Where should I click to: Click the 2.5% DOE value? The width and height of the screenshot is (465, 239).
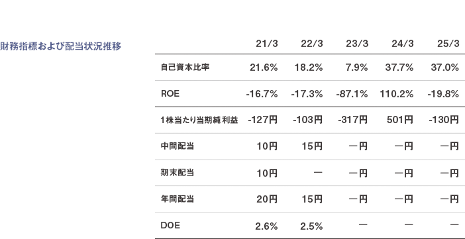coord(311,227)
